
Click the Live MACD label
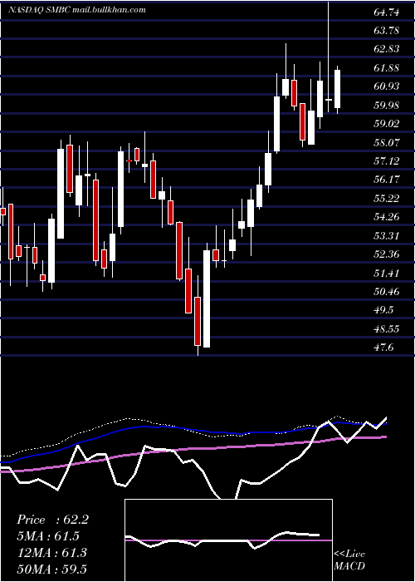pyautogui.click(x=349, y=560)
